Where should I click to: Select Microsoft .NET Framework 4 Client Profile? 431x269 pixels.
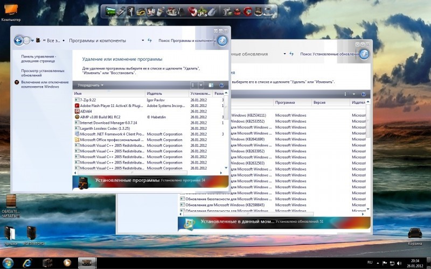149,134
